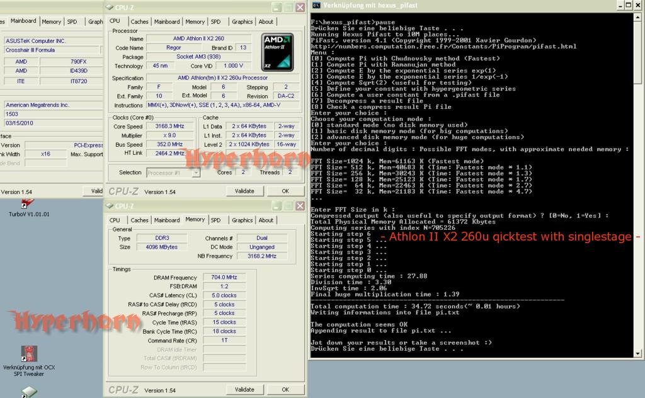Click the DRAM Frequency value 704.0 MHz
This screenshot has width=645, height=398.
[224, 277]
